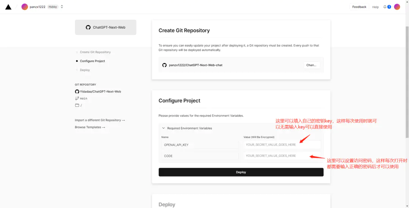Open Import a different Git Repository link

coord(100,120)
